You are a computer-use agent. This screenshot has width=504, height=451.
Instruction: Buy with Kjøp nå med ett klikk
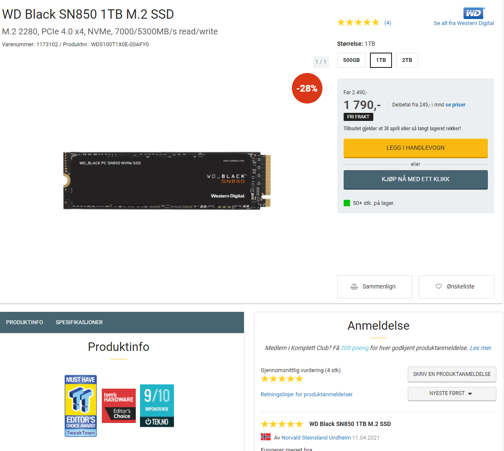pos(415,179)
